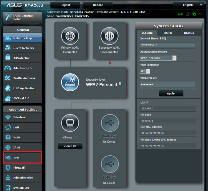
Task: Open the WPA Encryption AES dropdown
Action: point(145,71)
